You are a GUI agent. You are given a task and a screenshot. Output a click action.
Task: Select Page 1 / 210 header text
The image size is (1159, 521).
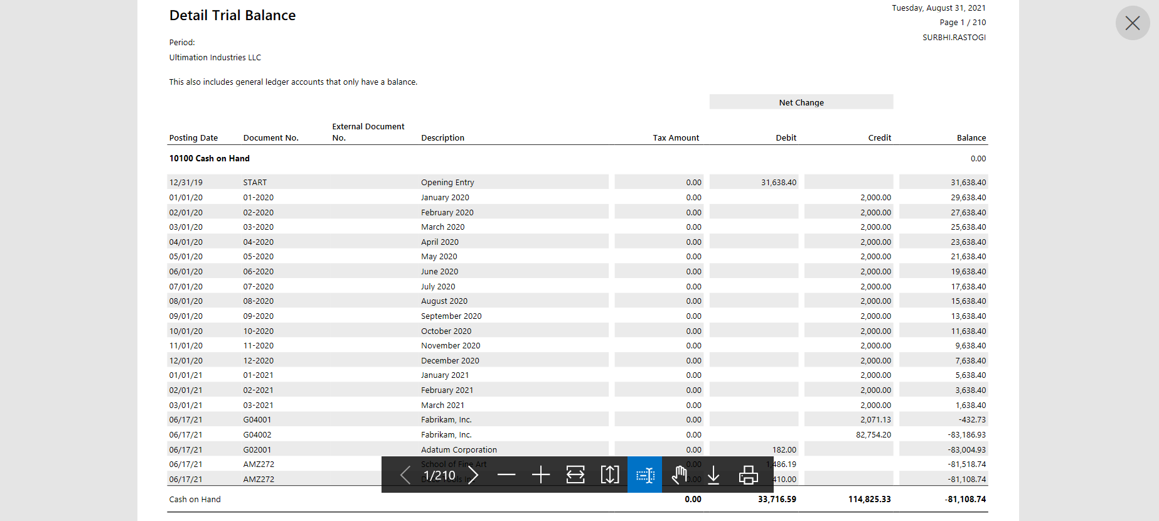pos(963,23)
